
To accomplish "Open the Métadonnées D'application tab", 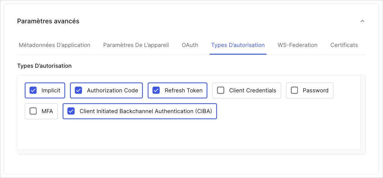I will 55,45.
